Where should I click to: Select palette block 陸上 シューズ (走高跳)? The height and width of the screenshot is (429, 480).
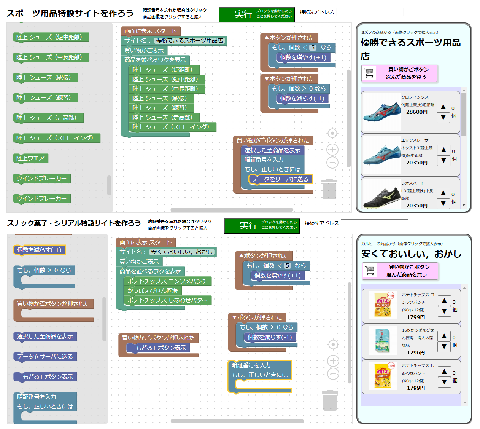(48, 118)
